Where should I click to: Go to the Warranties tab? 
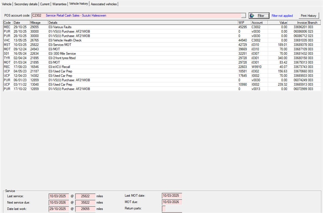(x=59, y=4)
